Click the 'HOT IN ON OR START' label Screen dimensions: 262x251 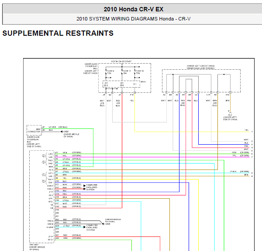pos(121,61)
